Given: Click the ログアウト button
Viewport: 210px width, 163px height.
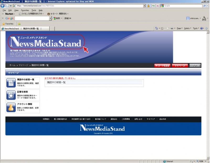Looking at the screenshot, I should tap(195, 66).
